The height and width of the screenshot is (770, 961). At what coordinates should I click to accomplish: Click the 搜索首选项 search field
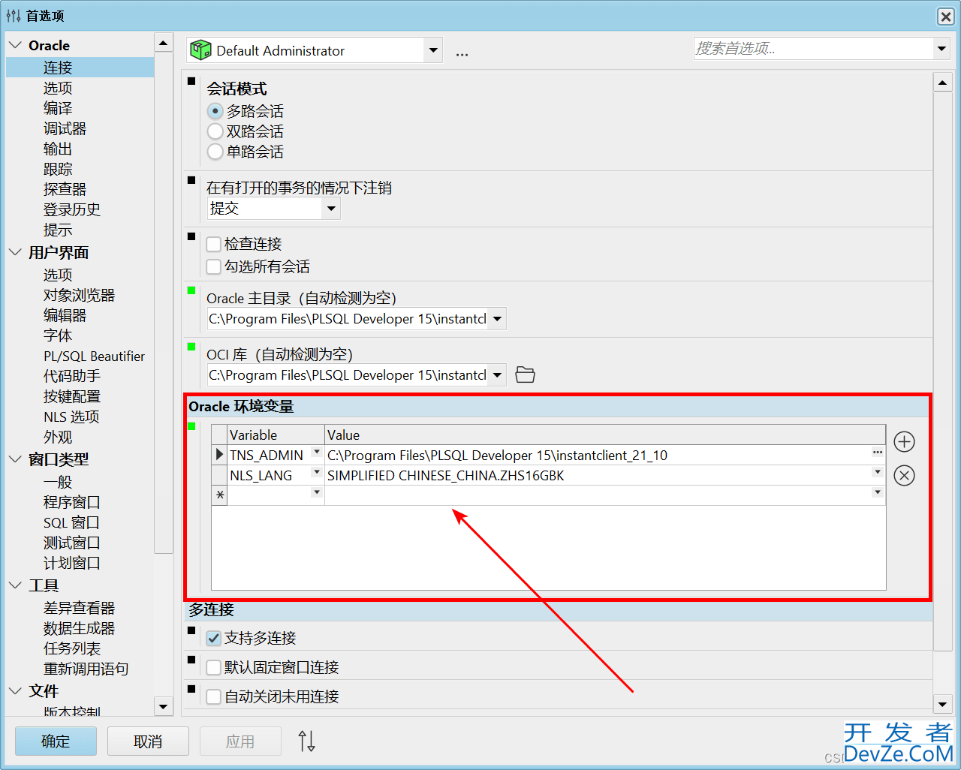coord(813,49)
